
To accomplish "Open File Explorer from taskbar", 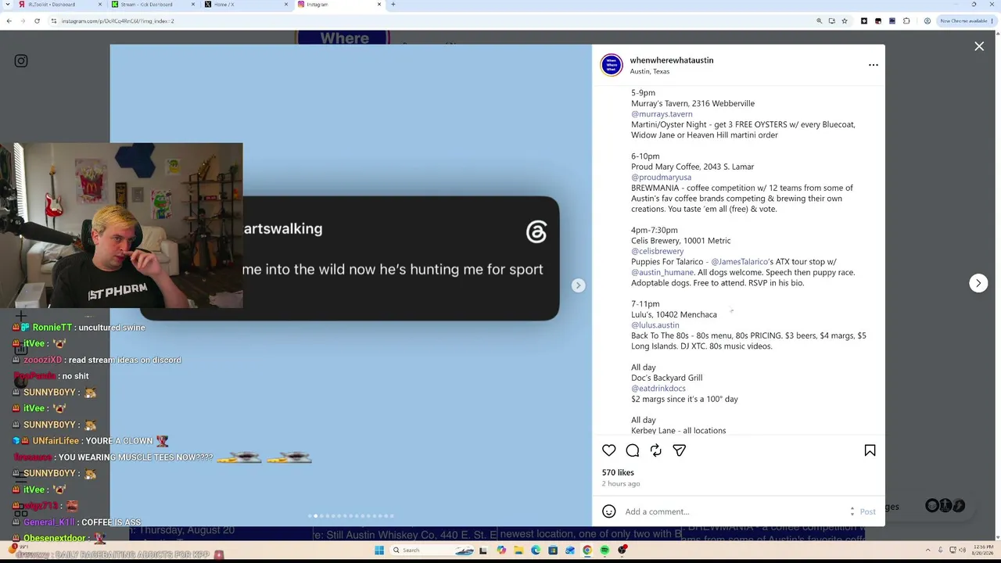I will (x=518, y=550).
